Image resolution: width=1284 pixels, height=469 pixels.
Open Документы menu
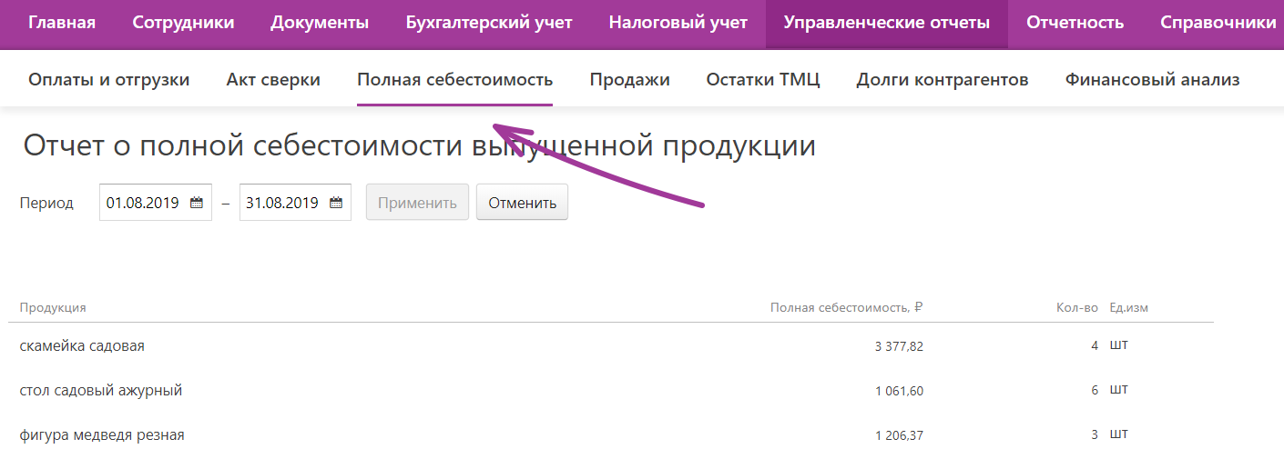click(x=320, y=24)
